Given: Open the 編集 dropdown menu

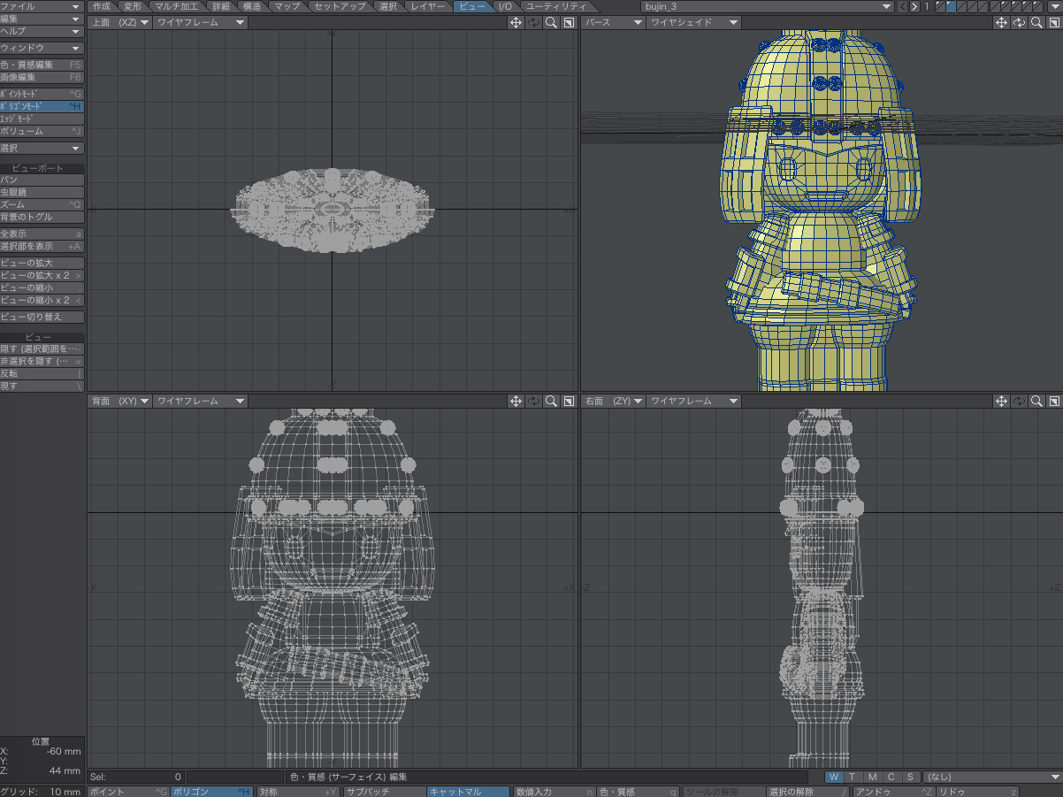Looking at the screenshot, I should click(x=42, y=19).
